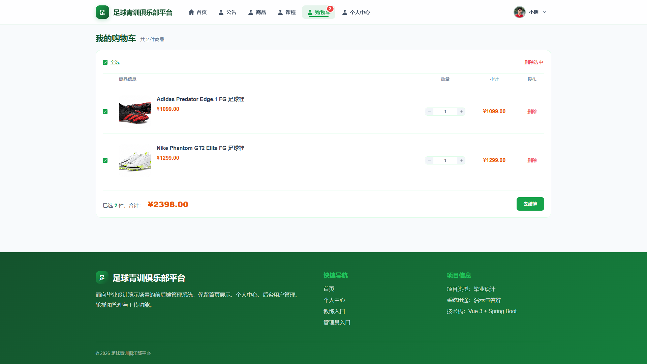This screenshot has width=647, height=364.
Task: Click the footer title 足球青训俱乐部平台
Action: coord(149,278)
